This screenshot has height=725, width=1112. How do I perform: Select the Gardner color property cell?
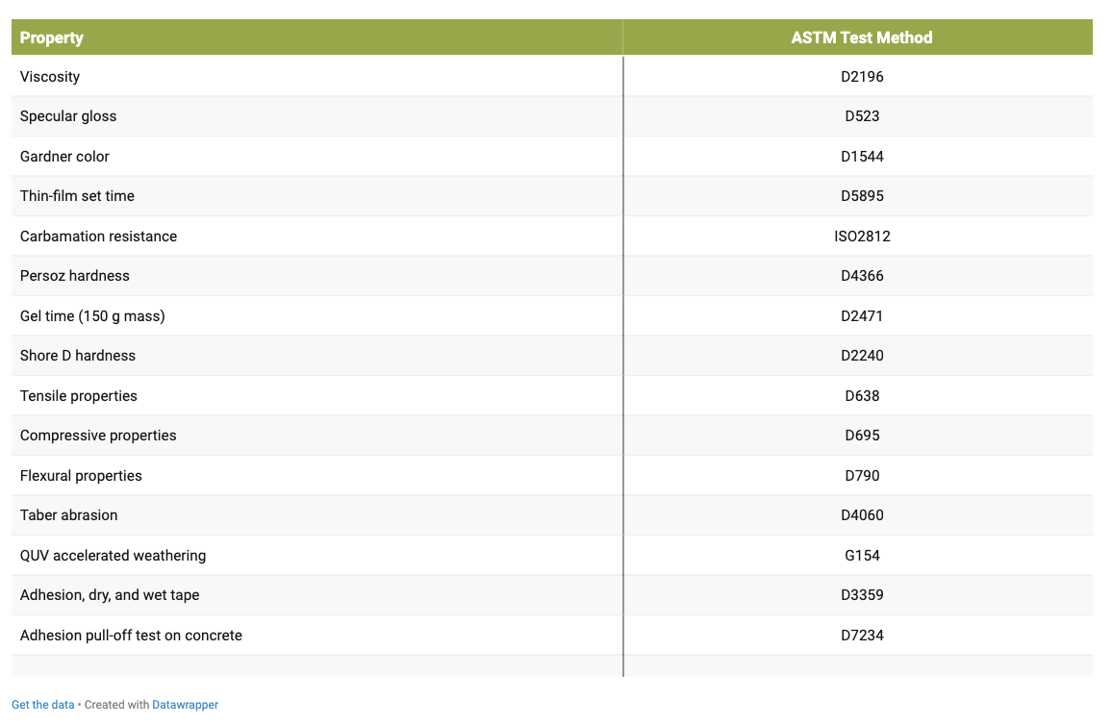tap(64, 157)
